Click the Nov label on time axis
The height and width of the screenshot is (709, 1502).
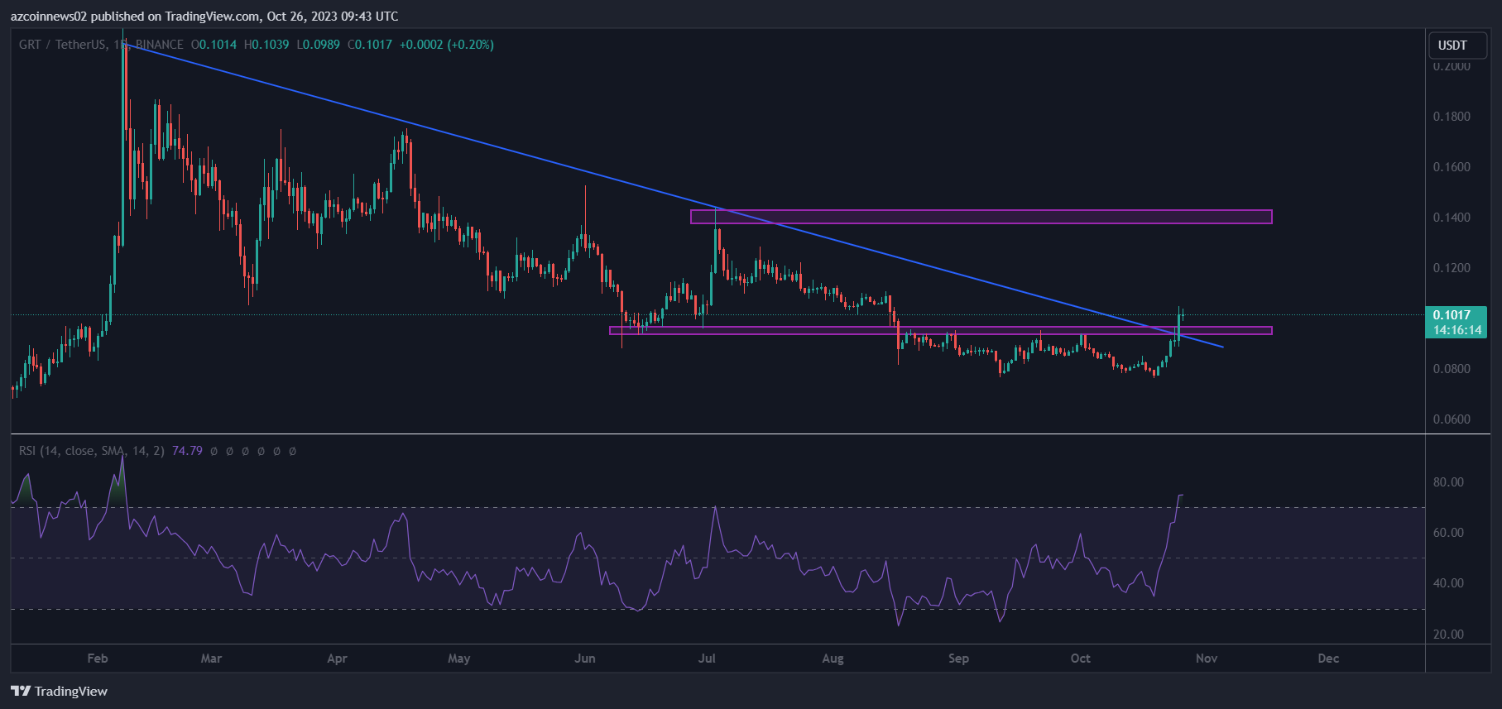click(x=1207, y=659)
